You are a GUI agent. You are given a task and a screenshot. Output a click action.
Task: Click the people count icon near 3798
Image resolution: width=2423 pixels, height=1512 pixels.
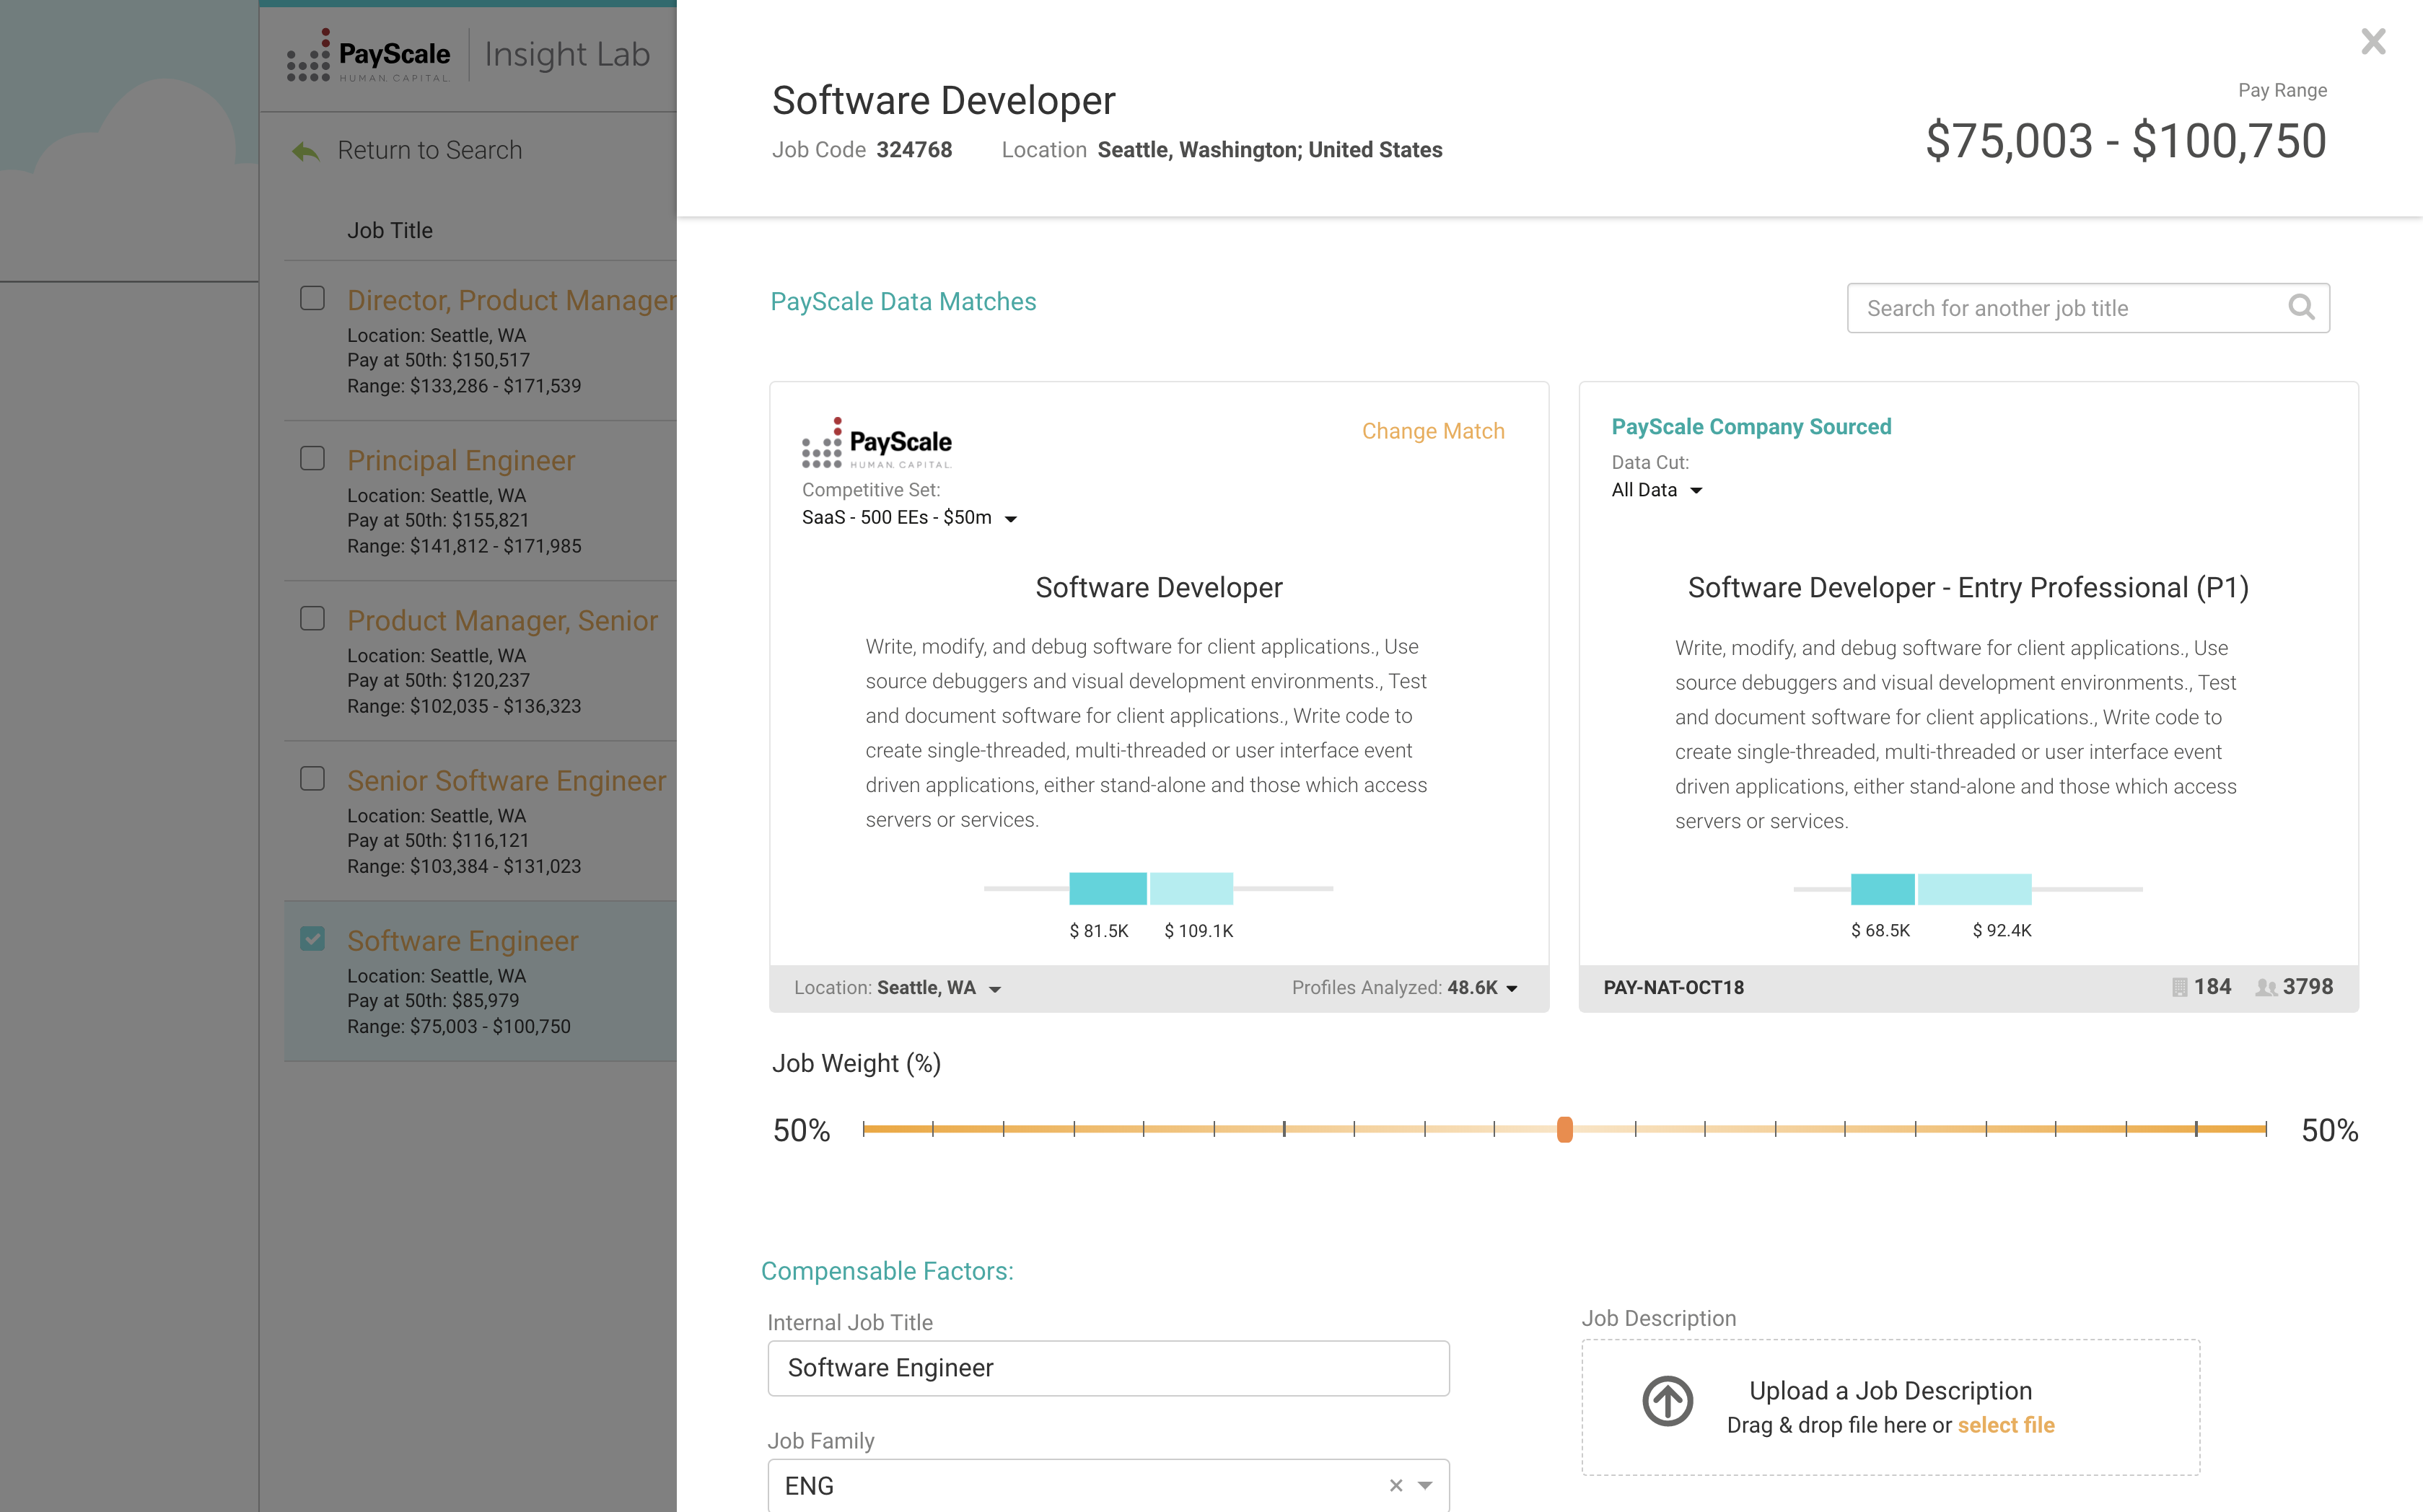2266,987
